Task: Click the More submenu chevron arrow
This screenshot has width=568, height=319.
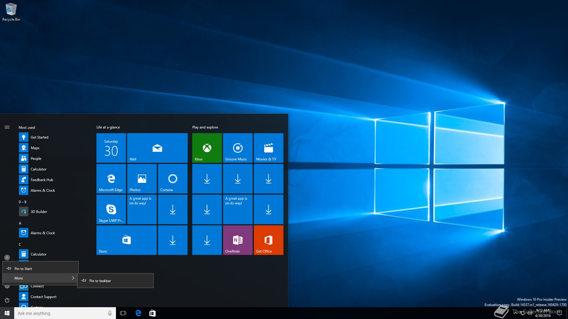Action: coord(73,278)
